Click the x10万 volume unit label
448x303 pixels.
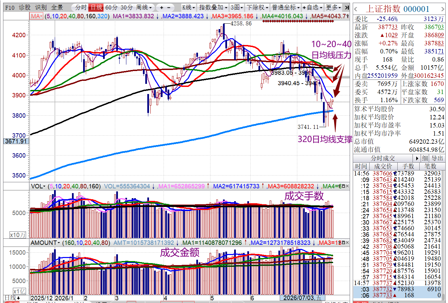(18, 235)
